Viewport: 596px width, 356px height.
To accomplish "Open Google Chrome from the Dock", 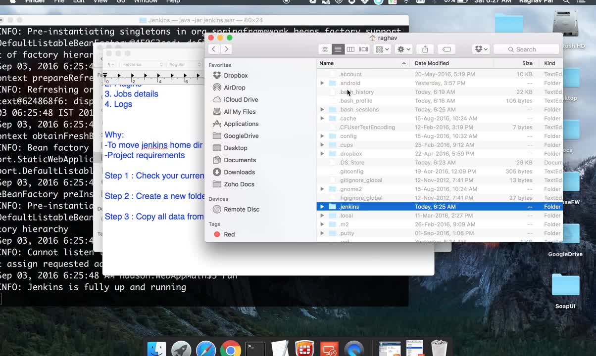I will [x=230, y=349].
